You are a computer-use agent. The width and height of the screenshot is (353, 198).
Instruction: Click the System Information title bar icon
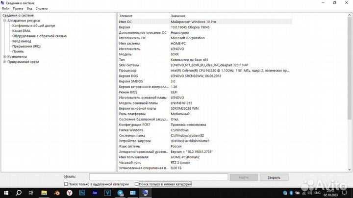coord(2,3)
